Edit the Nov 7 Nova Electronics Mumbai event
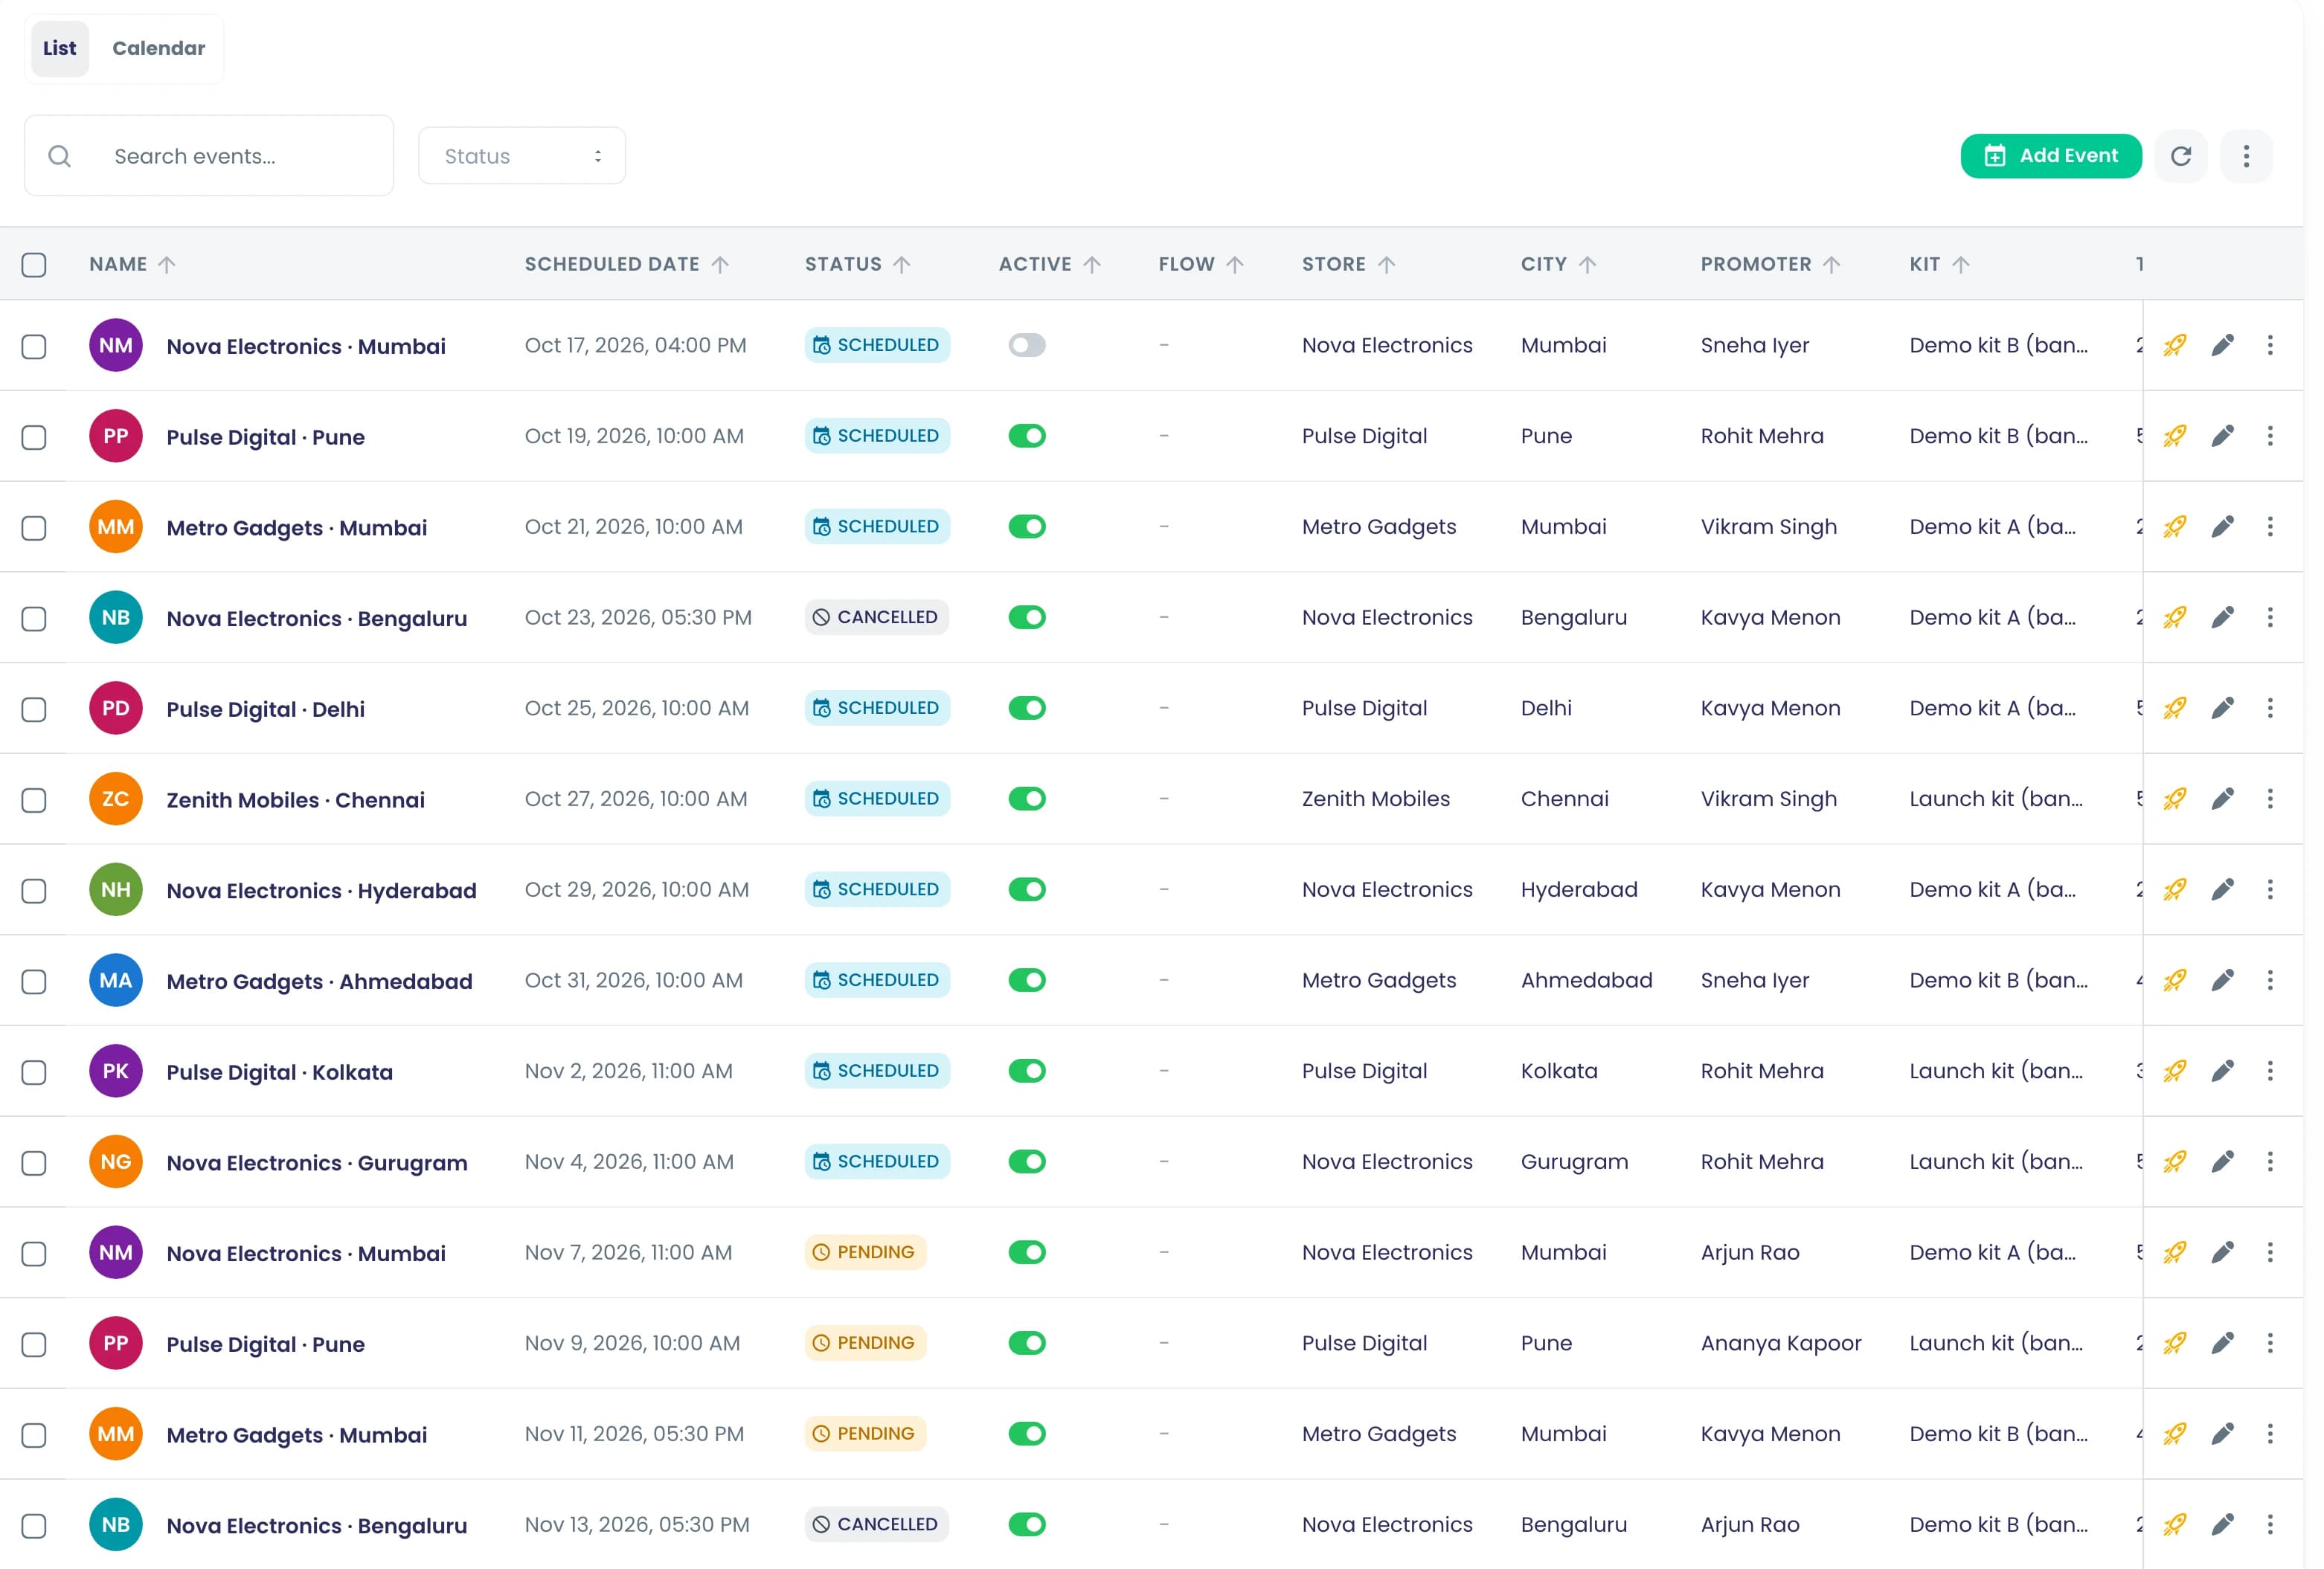The width and height of the screenshot is (2324, 1569). point(2222,1252)
